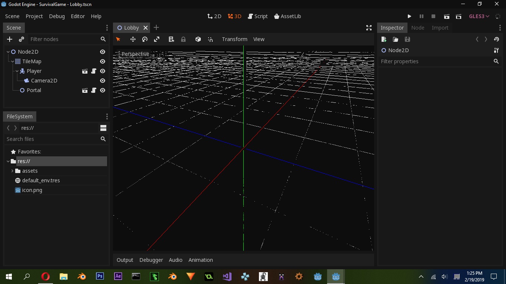Click the Lock selected node icon
506x284 pixels.
(183, 39)
